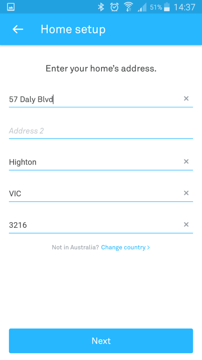Tap the back arrow in header
This screenshot has width=202, height=360.
[18, 30]
